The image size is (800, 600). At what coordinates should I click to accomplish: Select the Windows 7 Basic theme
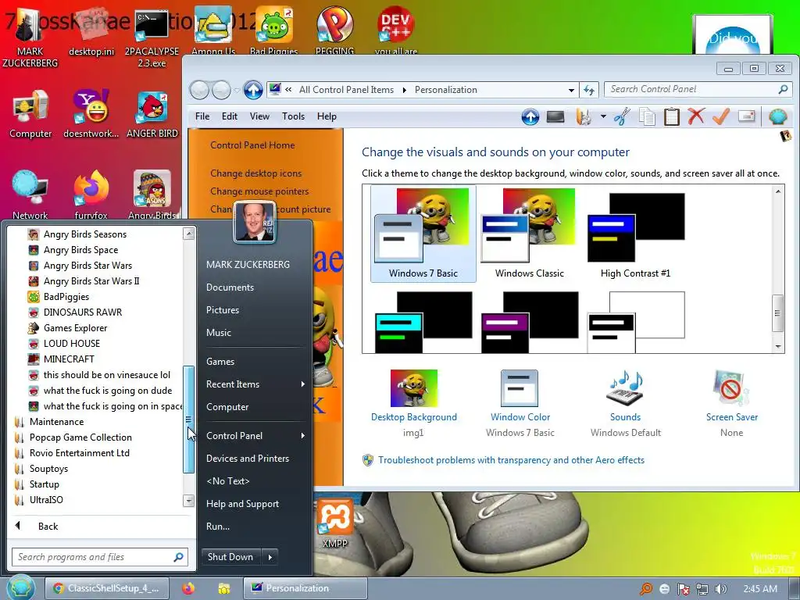[423, 234]
